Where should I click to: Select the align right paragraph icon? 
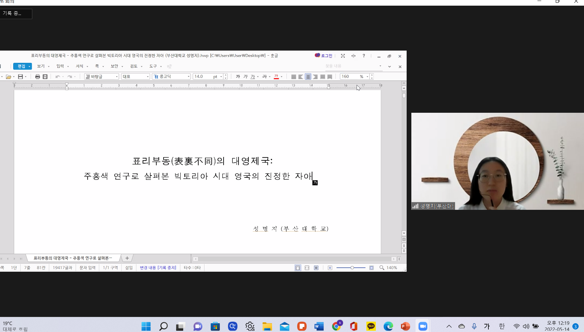point(315,77)
